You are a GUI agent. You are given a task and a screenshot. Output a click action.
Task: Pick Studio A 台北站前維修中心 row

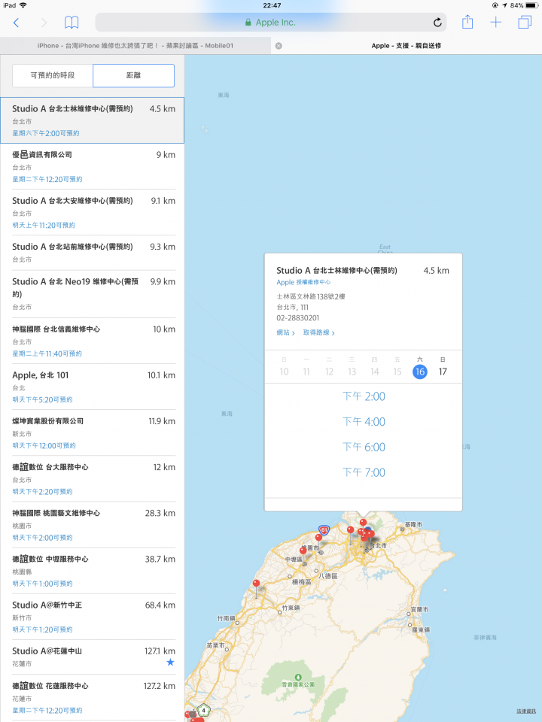point(92,253)
